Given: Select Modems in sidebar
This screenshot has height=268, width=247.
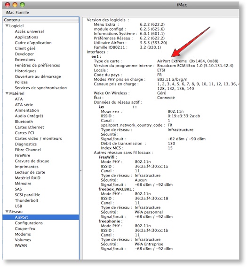Looking at the screenshot, I should pos(23,234).
